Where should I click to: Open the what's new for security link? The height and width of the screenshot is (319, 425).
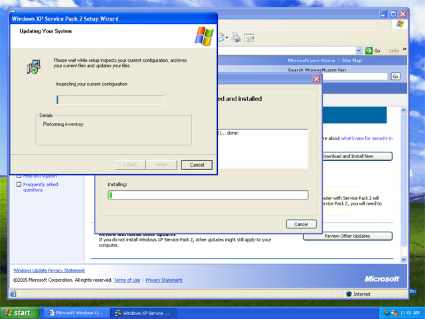pyautogui.click(x=367, y=138)
